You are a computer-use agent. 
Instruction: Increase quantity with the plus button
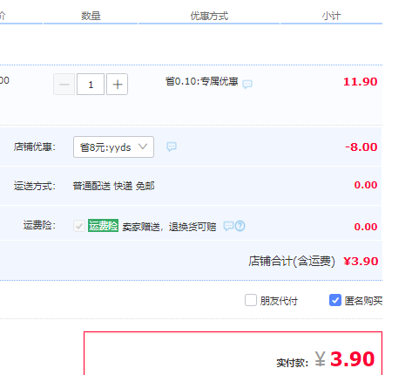coord(117,85)
